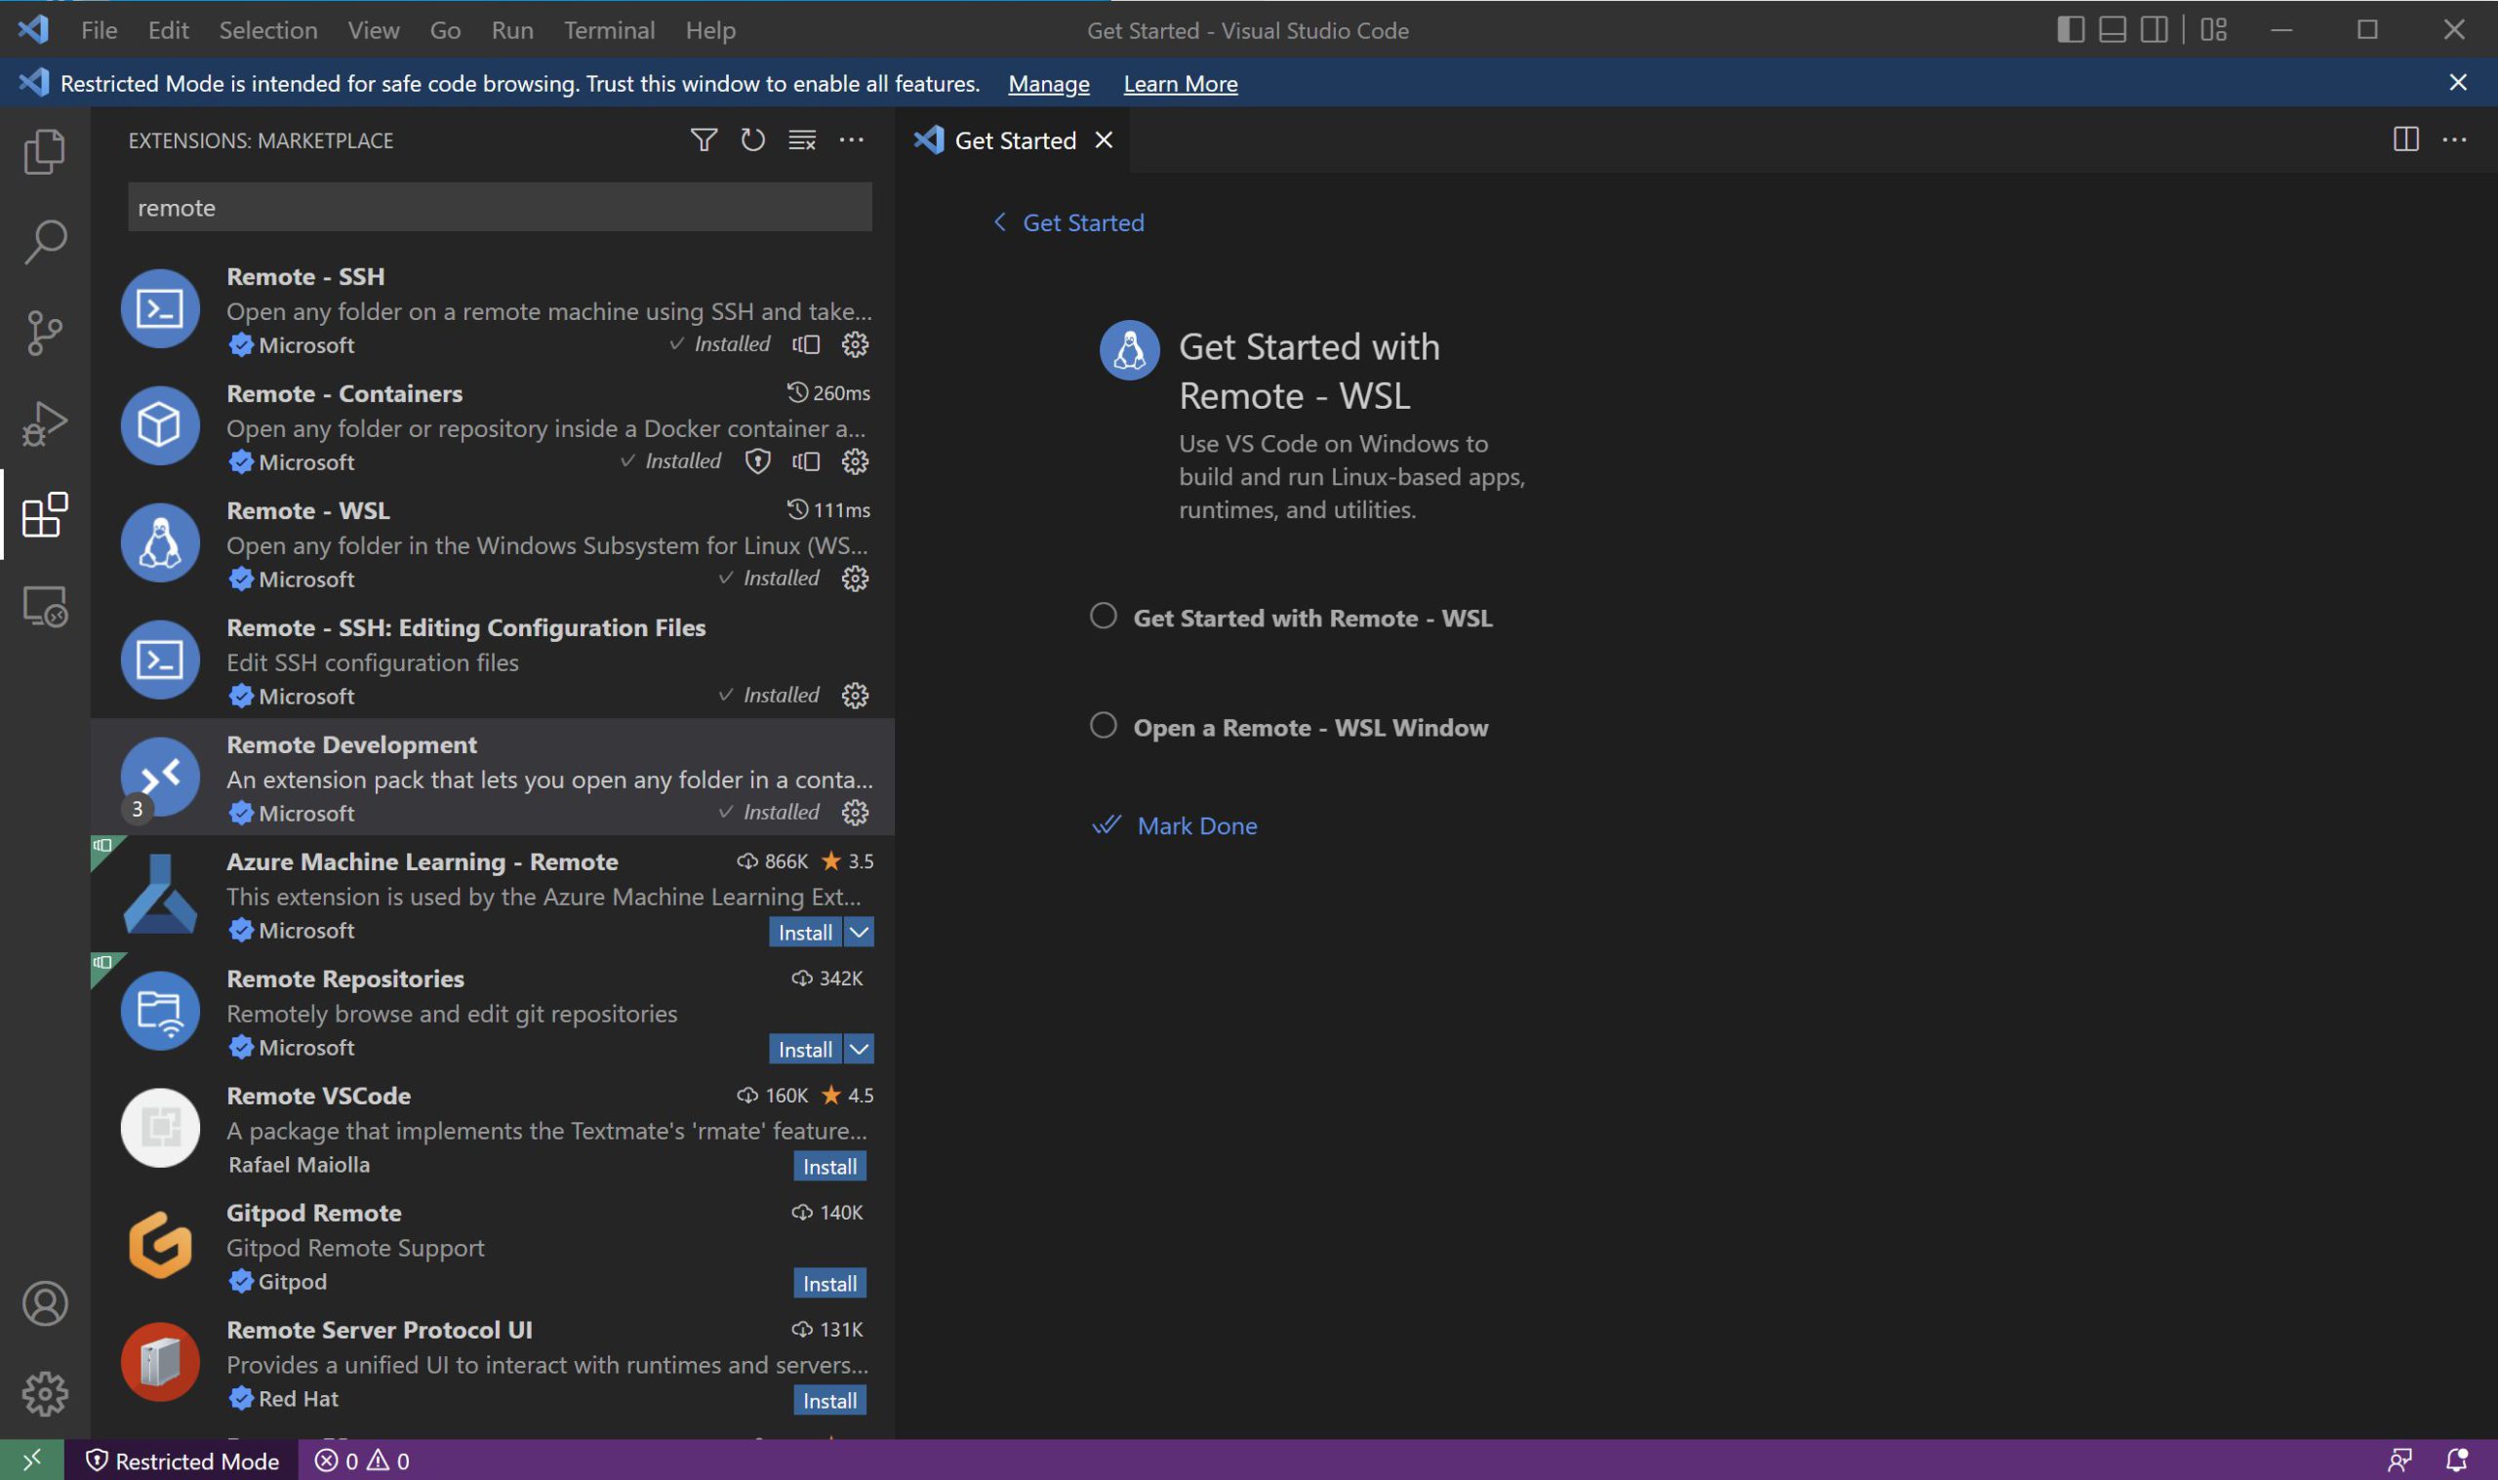Click the filter extensions icon

703,140
